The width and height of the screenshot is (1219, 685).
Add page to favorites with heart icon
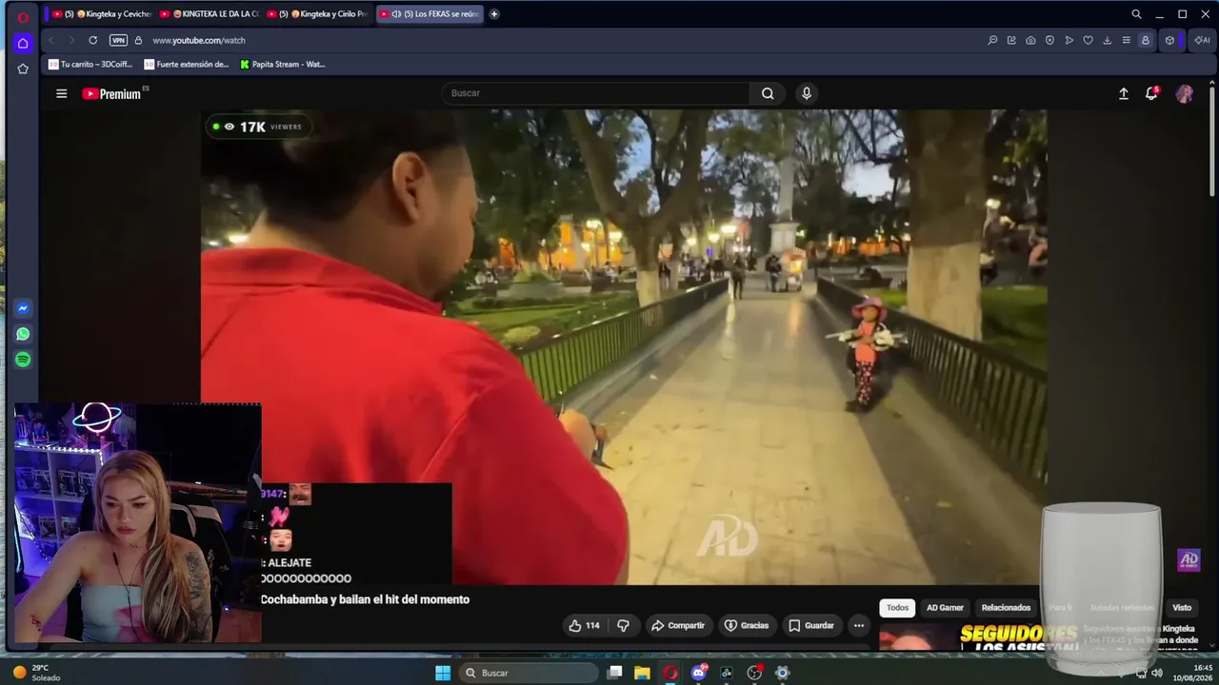coord(1088,40)
